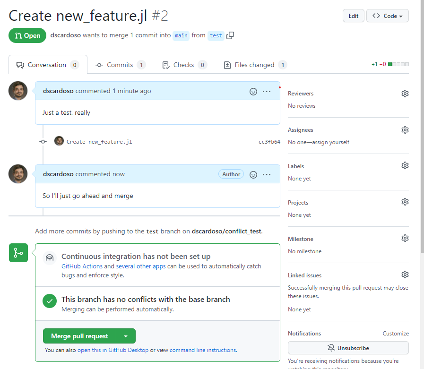Open merge method dropdown arrow
Image resolution: width=424 pixels, height=369 pixels.
[126, 336]
